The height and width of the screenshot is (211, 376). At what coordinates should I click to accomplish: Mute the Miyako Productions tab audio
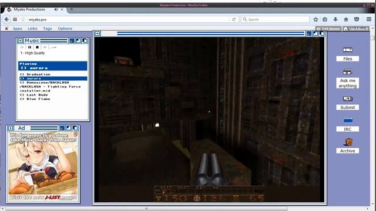click(x=56, y=9)
